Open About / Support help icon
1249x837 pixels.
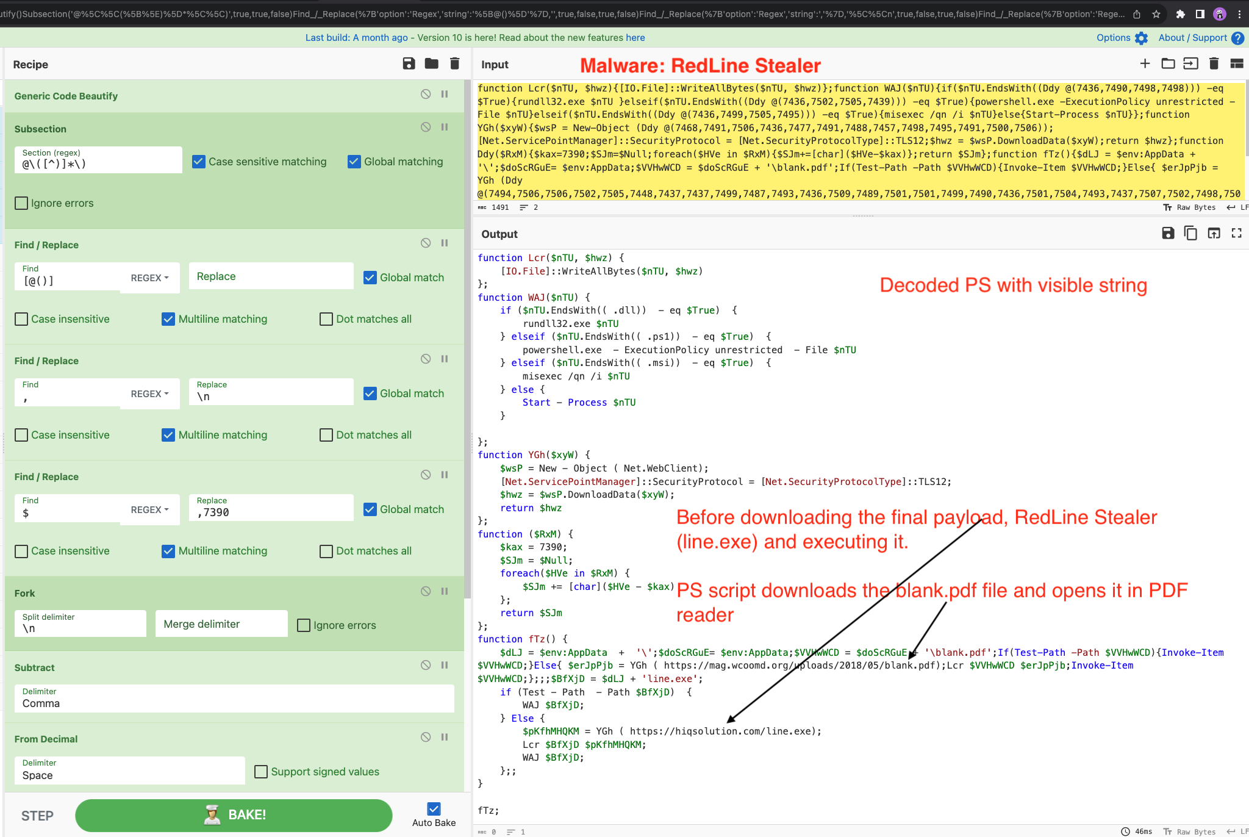tap(1237, 38)
